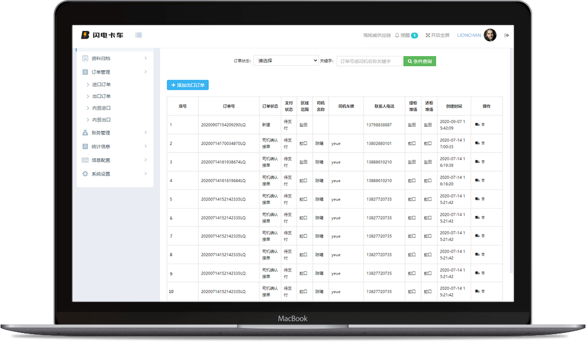The height and width of the screenshot is (342, 586).
Task: Click the 提醒 notification bell icon
Action: click(x=397, y=35)
